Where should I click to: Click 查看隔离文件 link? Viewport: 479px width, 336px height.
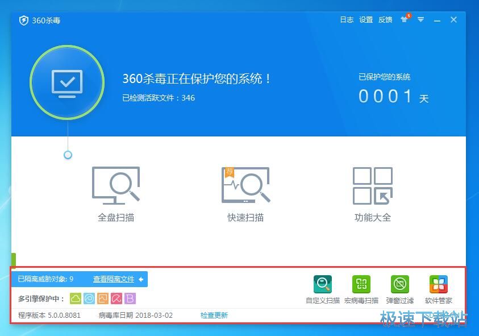[114, 279]
